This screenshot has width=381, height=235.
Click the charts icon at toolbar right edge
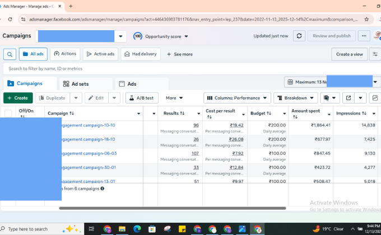click(375, 98)
